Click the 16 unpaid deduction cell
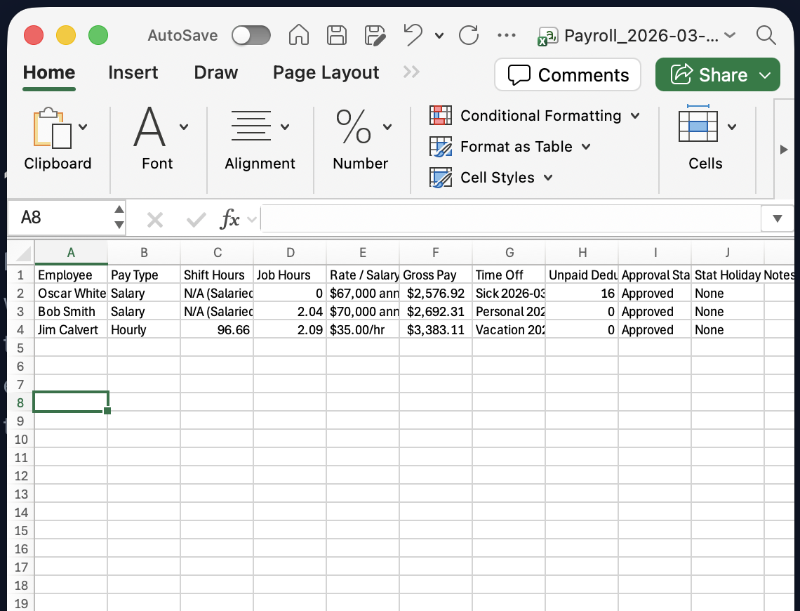The width and height of the screenshot is (800, 611). point(582,294)
